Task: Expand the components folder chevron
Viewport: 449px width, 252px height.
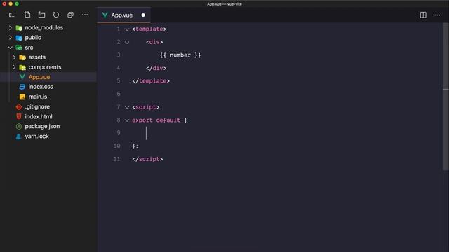Action: (x=14, y=67)
